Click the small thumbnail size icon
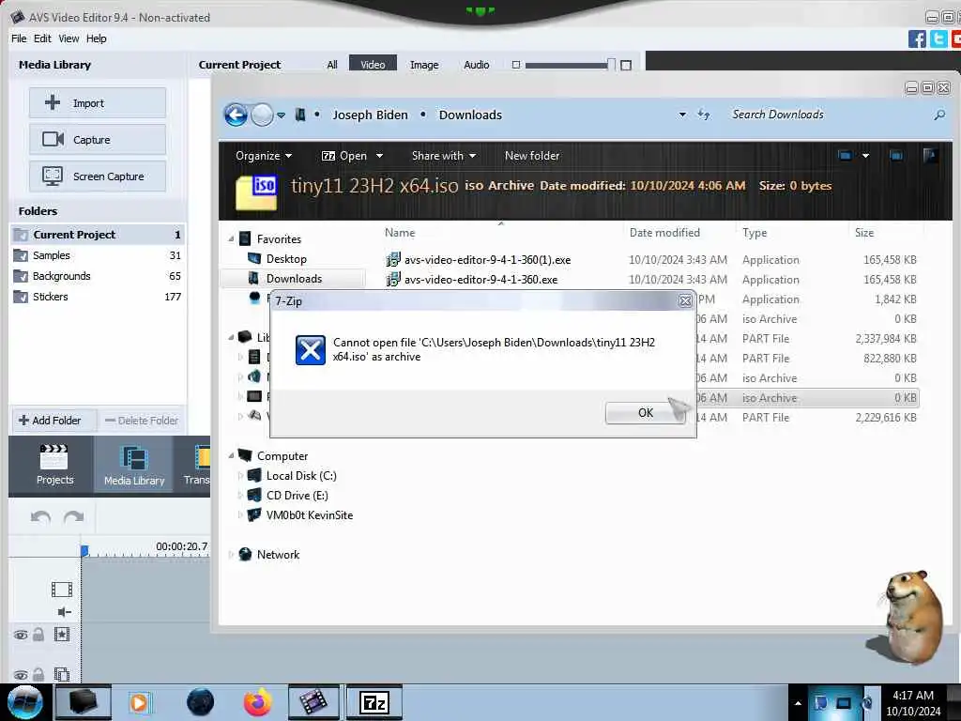961x721 pixels. (x=516, y=65)
